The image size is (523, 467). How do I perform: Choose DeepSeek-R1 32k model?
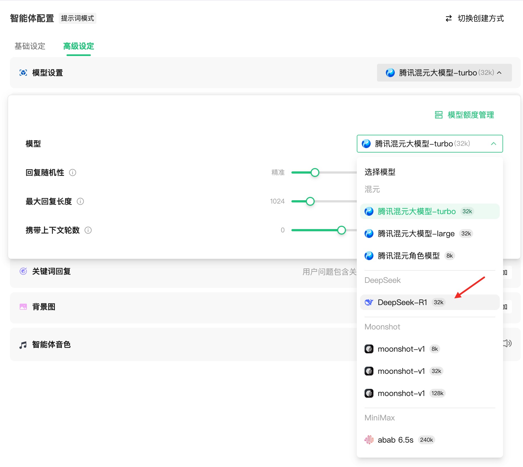click(430, 302)
